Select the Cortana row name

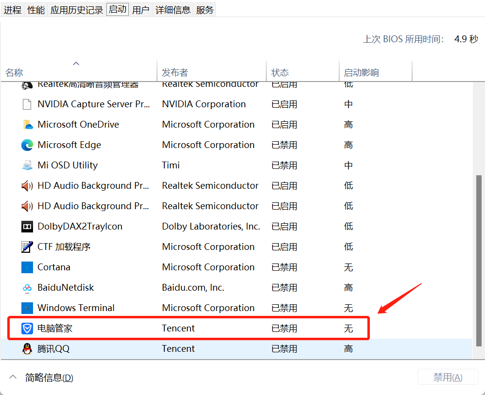click(x=54, y=267)
